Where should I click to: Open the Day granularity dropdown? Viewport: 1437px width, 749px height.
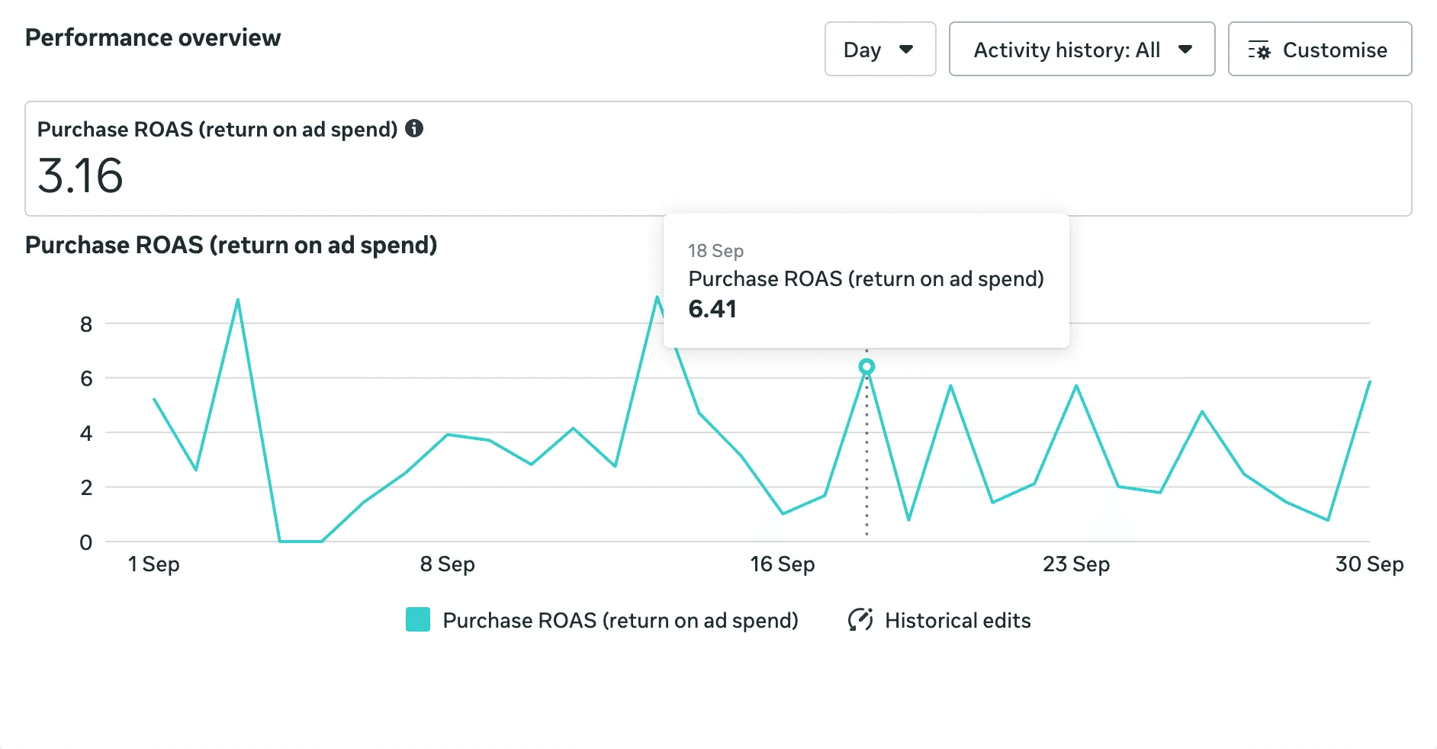click(879, 50)
